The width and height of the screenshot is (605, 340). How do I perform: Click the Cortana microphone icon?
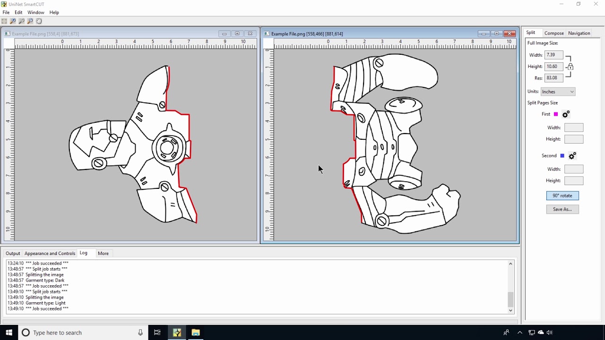pos(140,332)
